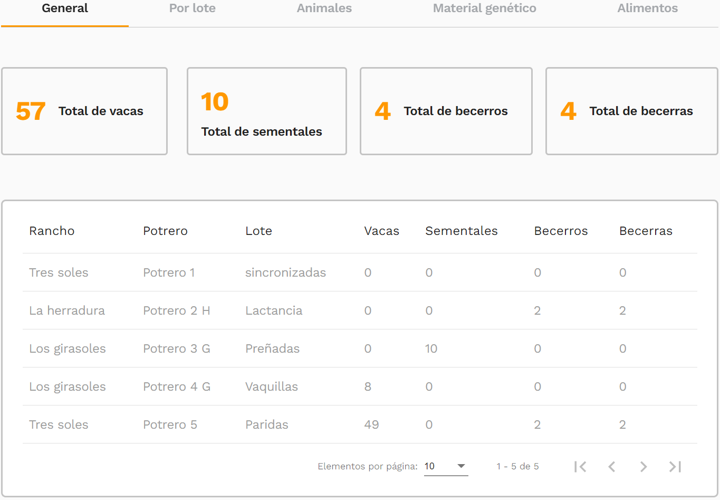Select the Total de becerras card

tap(632, 111)
